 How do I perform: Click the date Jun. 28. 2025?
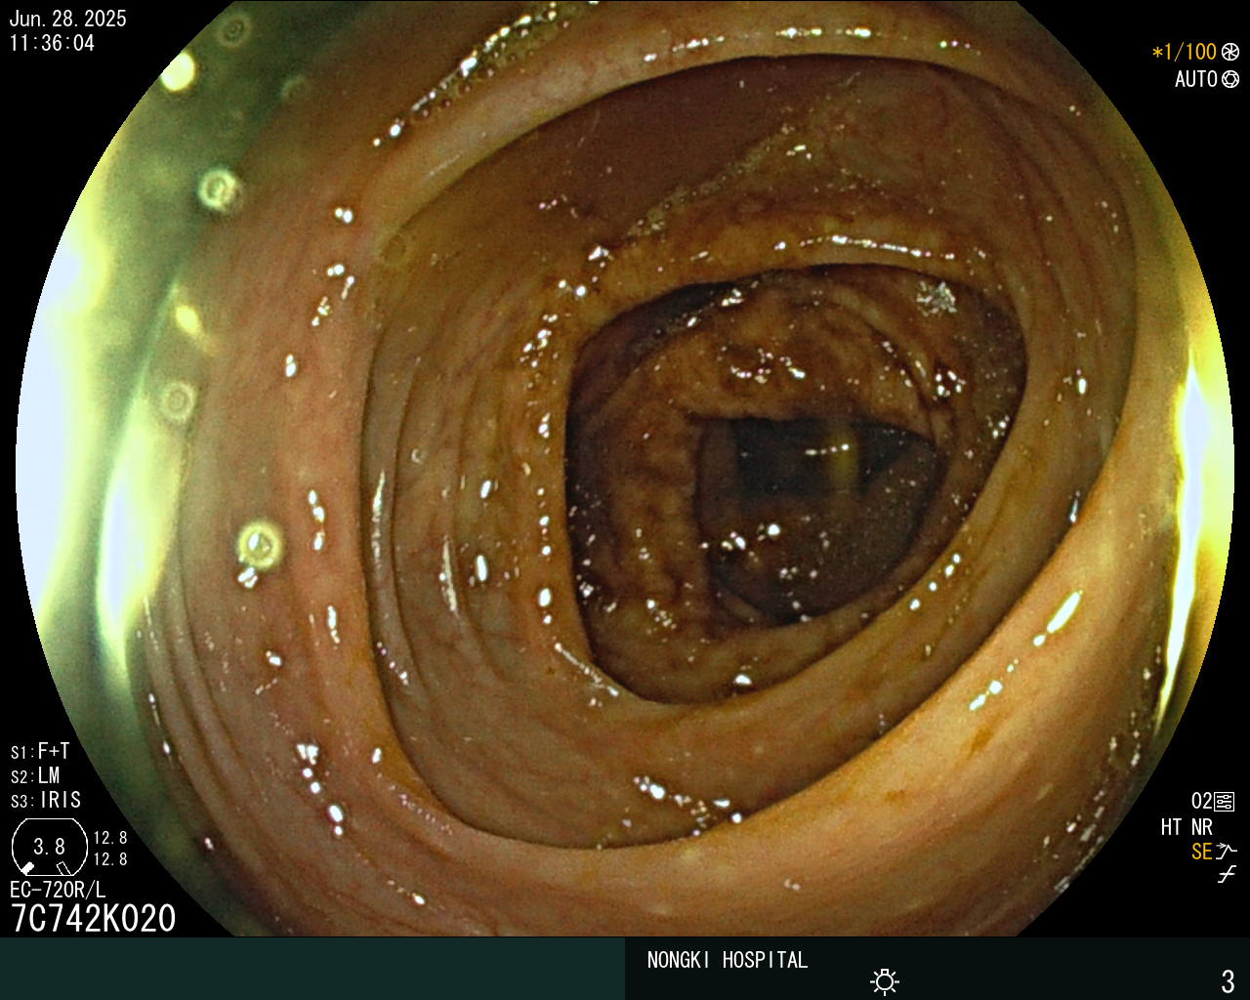click(67, 19)
